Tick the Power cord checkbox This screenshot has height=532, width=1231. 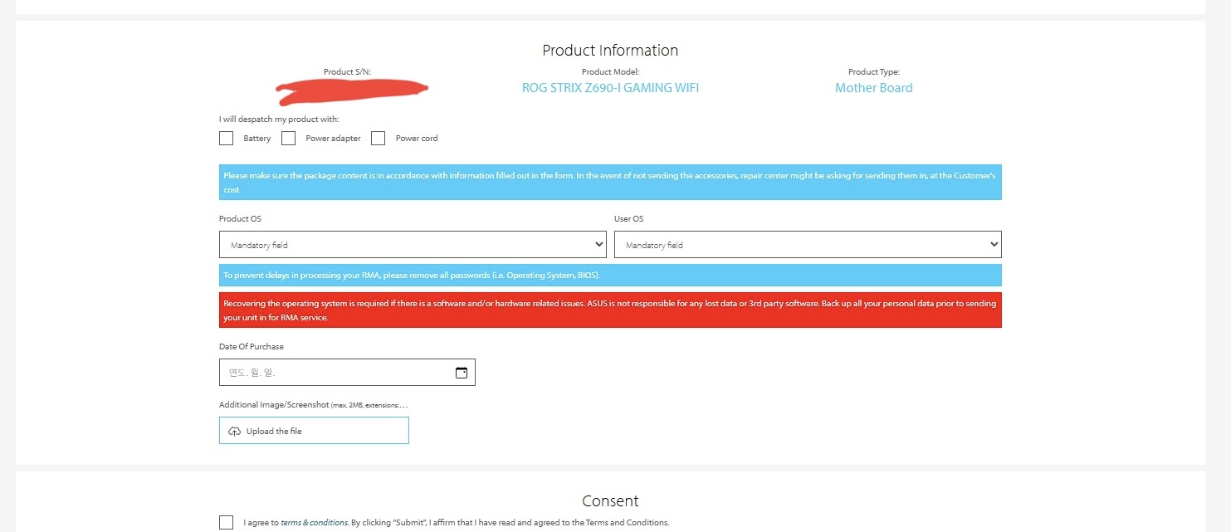[378, 139]
